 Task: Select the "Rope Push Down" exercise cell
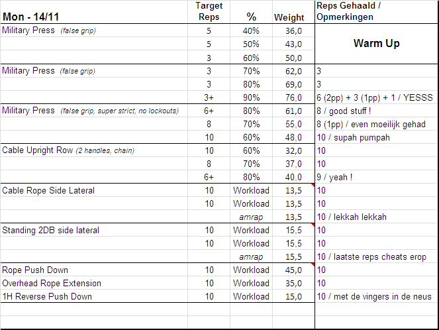35,270
